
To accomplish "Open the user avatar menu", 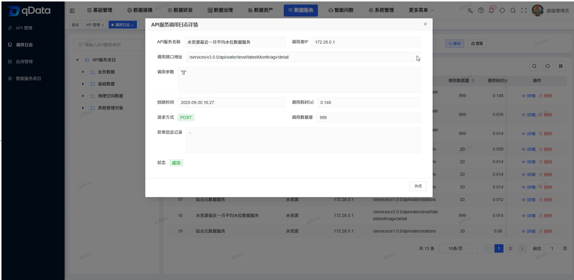I will [537, 11].
